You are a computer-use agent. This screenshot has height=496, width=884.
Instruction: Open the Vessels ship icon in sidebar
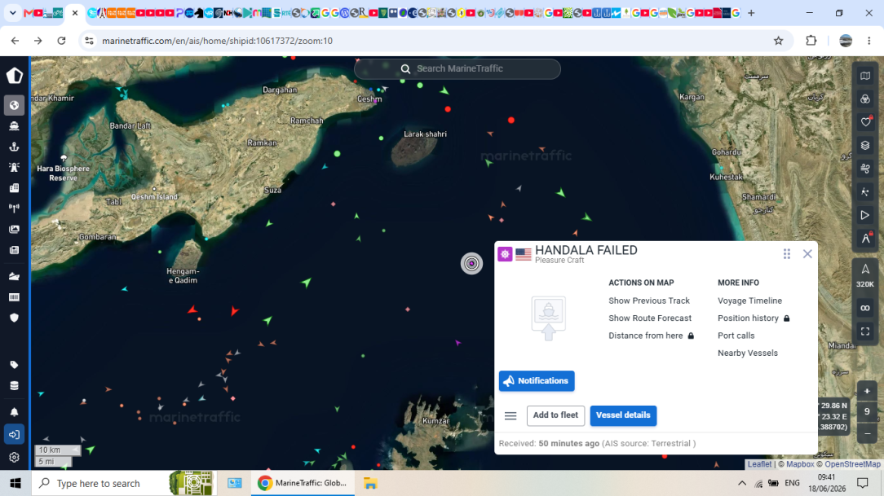(14, 126)
